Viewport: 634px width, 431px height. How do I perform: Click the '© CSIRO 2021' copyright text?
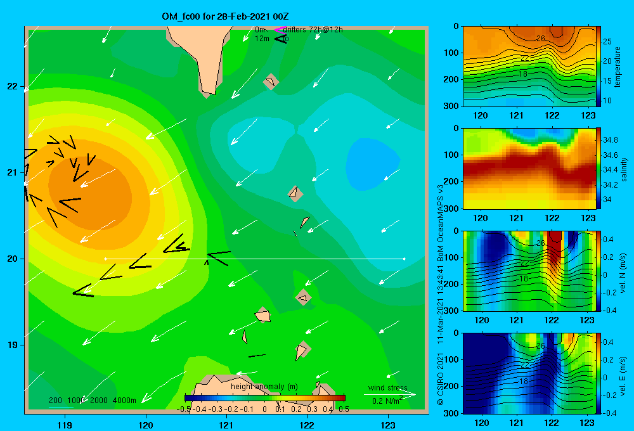tap(441, 378)
